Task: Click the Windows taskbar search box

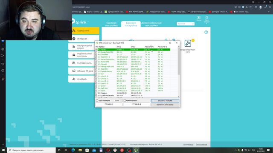Action: click(31, 150)
